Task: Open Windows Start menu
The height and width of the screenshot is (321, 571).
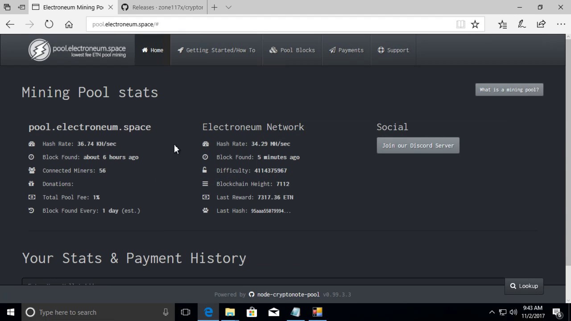Action: pos(11,312)
